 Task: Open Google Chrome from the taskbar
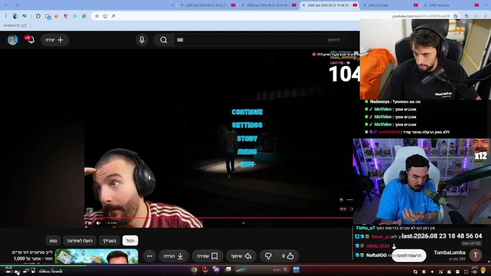[x=194, y=270]
